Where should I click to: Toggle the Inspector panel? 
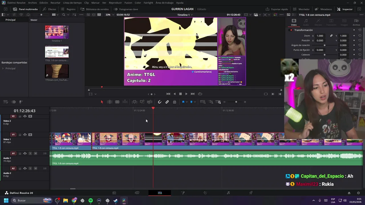tap(345, 9)
